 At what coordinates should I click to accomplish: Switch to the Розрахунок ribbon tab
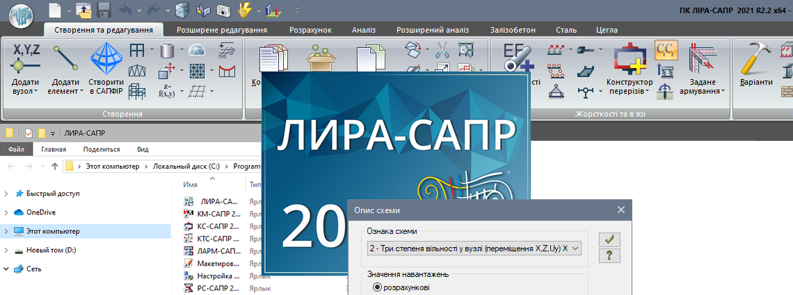(310, 30)
